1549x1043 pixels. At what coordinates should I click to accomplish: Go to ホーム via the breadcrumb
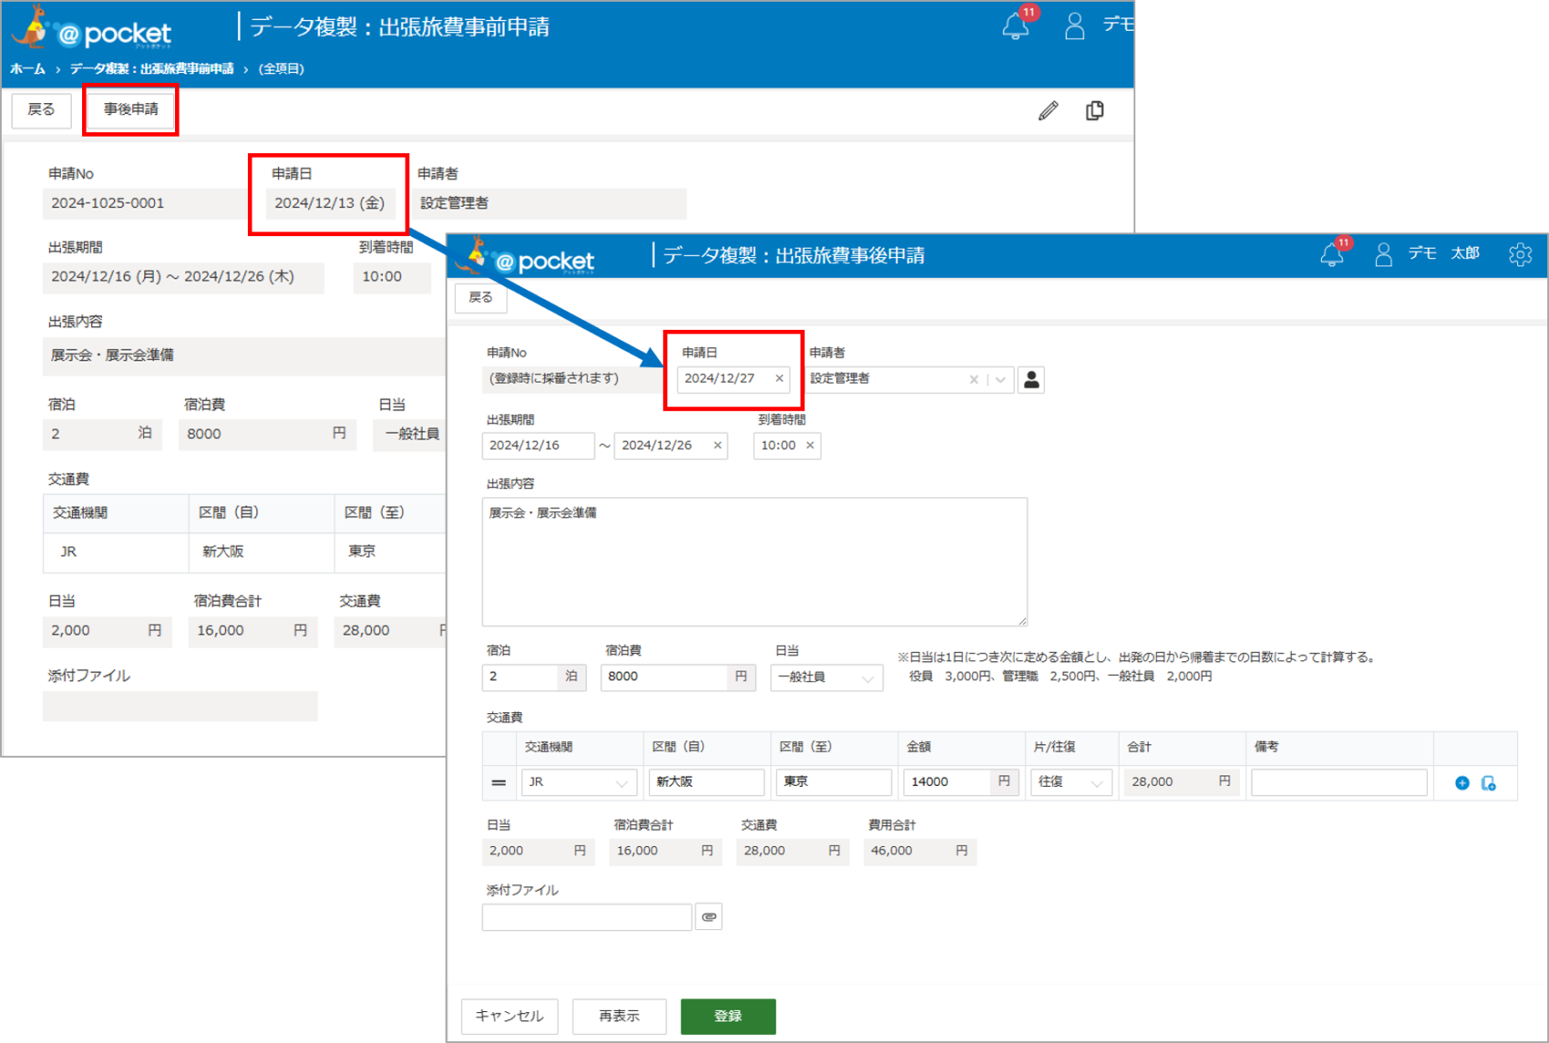[27, 69]
